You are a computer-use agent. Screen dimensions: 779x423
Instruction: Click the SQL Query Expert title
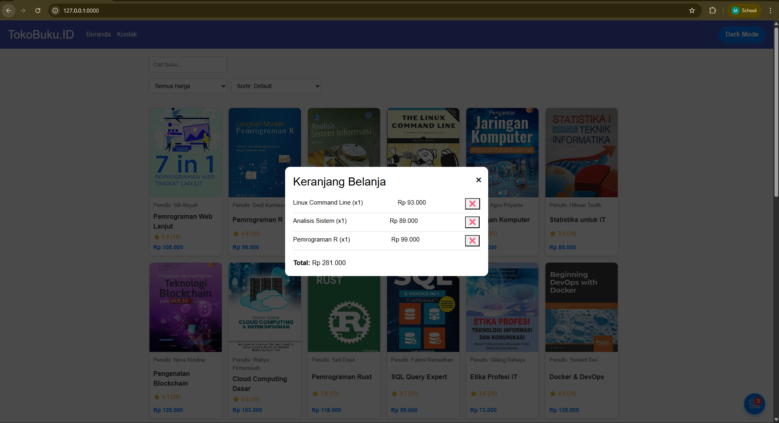point(419,377)
